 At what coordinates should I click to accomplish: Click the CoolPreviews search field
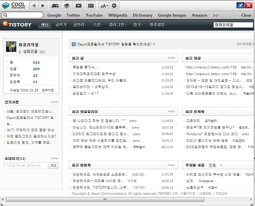click(22, 15)
